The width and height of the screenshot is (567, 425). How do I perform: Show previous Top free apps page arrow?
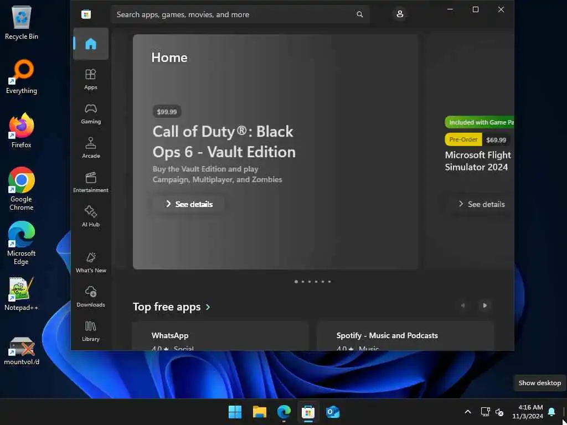tap(463, 305)
